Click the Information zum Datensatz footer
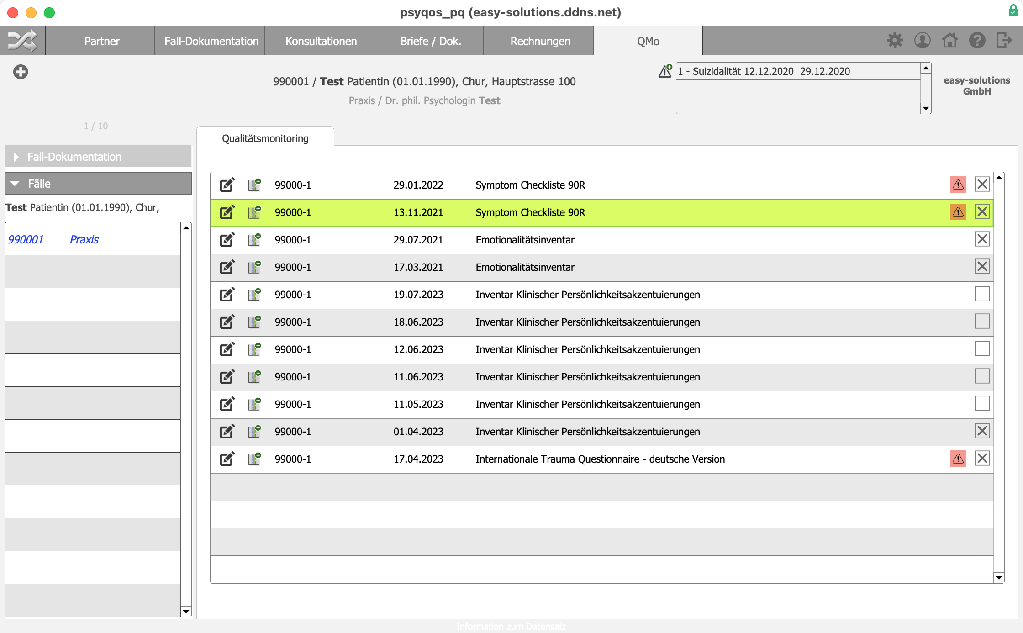This screenshot has height=633, width=1023. [511, 626]
